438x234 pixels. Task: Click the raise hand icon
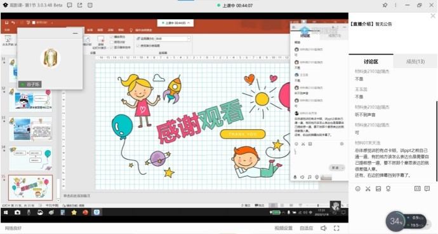(335, 206)
